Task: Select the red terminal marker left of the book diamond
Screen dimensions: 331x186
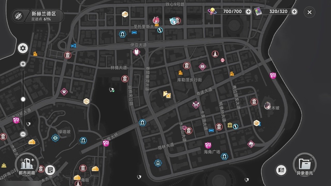Action: 186,65
